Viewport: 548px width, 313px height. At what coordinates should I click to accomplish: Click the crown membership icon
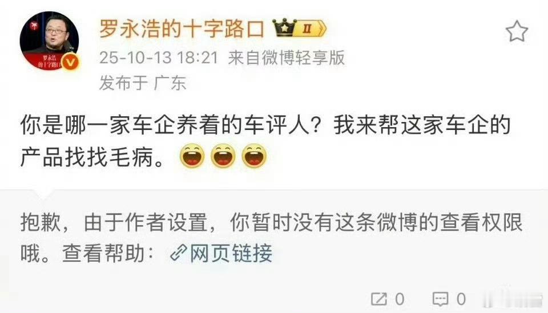click(x=284, y=27)
